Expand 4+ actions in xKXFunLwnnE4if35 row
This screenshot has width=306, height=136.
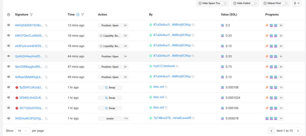[x=125, y=46]
